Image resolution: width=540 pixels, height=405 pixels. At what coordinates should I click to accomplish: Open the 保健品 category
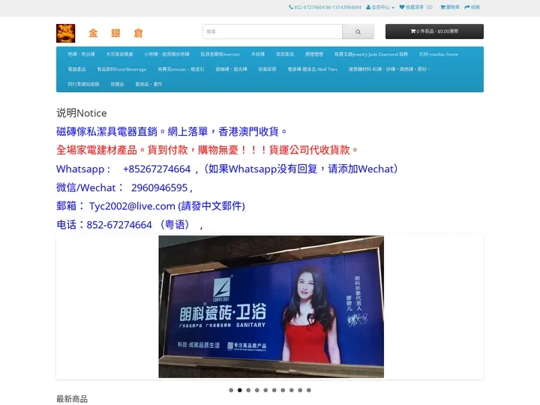[x=117, y=84]
